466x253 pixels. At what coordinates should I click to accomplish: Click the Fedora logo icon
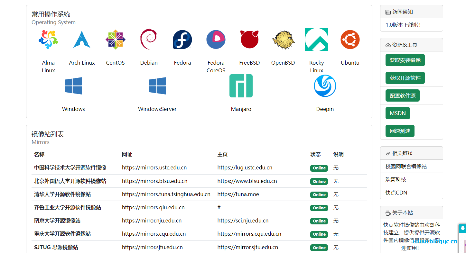(x=182, y=40)
